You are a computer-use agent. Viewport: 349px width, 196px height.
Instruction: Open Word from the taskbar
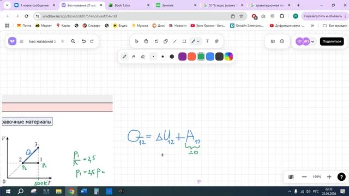[x=84, y=191]
